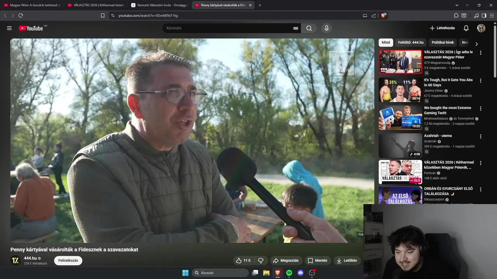
Task: Show more filter chips with the right arrow
Action: 476,44
